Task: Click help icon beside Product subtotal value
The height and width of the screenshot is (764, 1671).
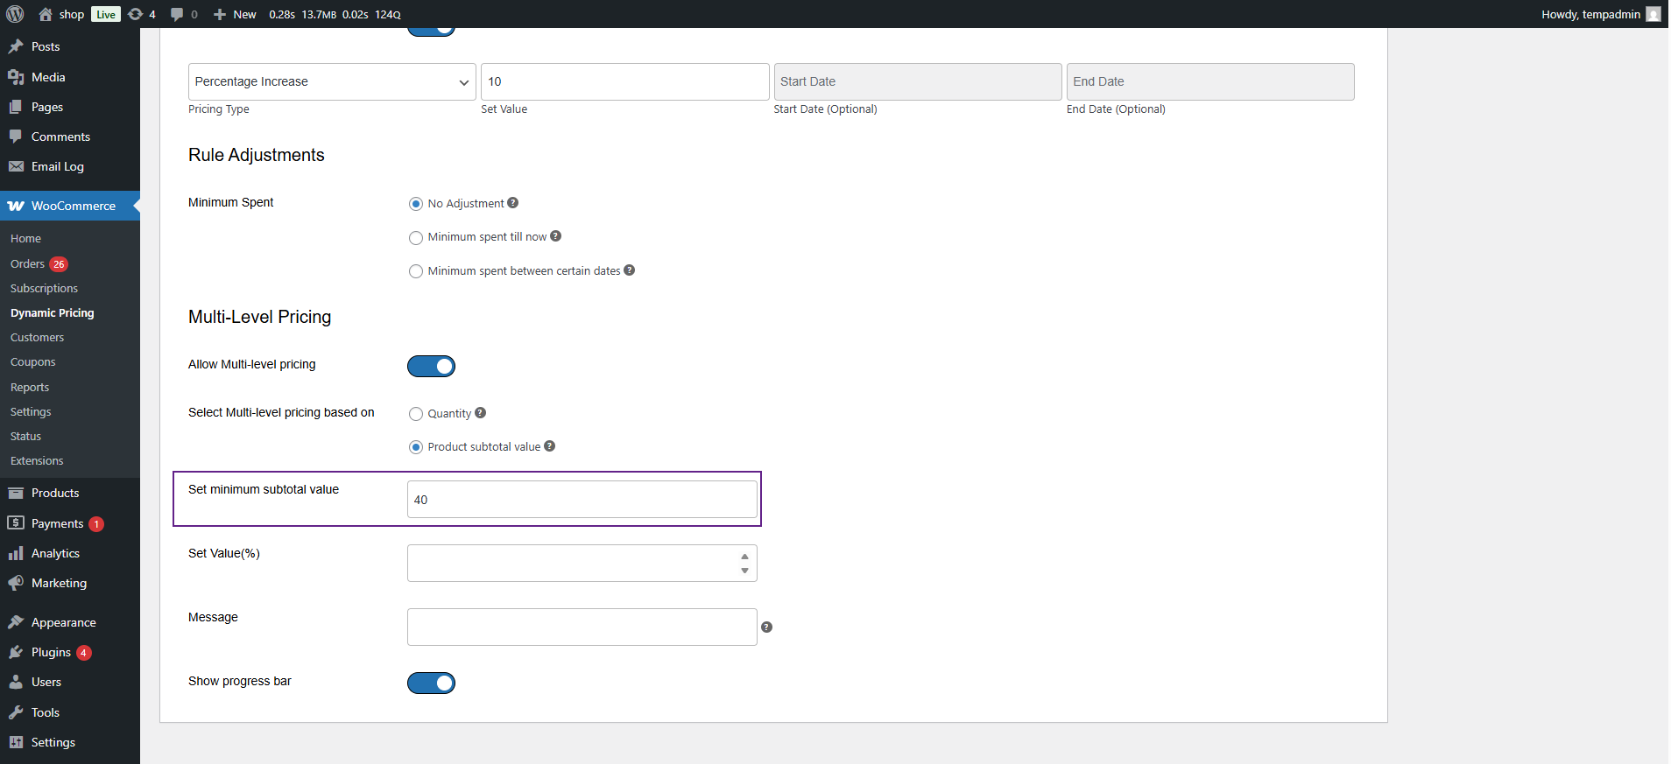Action: (x=549, y=446)
